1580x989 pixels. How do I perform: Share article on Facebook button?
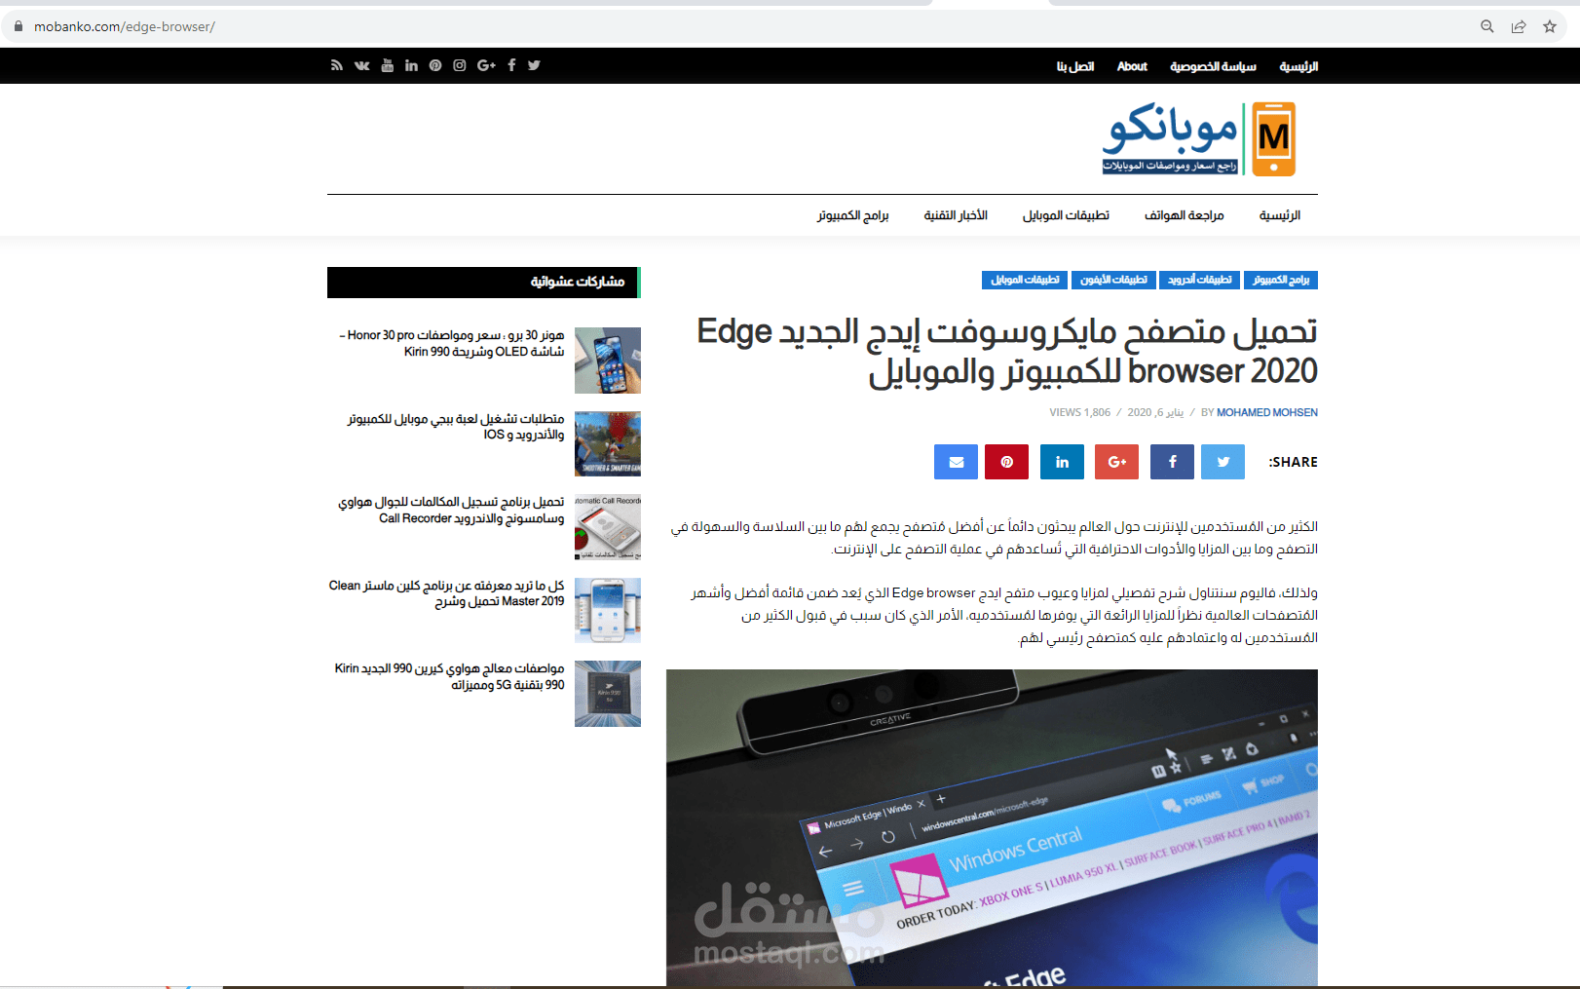tap(1172, 462)
